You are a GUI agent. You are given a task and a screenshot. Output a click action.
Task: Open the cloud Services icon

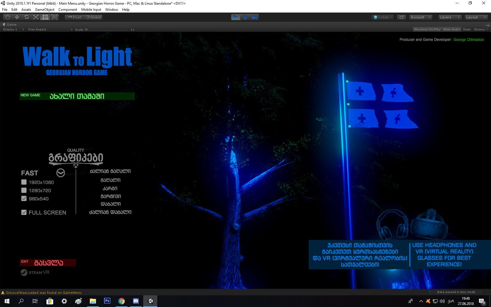(402, 17)
